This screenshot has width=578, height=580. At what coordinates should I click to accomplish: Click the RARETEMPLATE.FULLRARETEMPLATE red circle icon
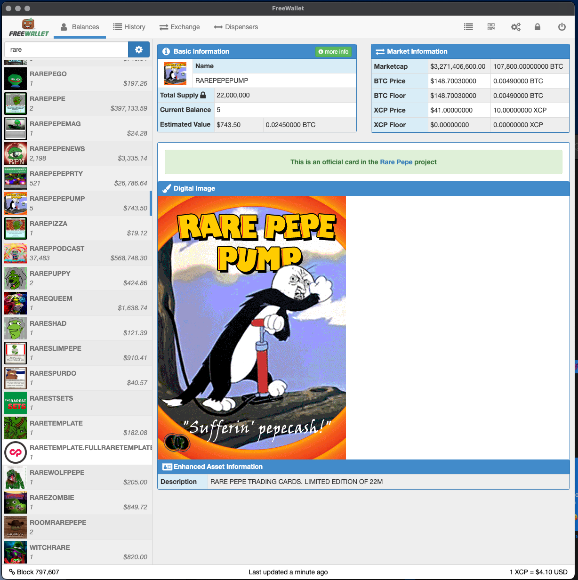16,453
